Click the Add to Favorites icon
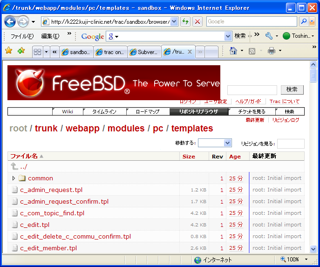This screenshot has height=267, width=320. (21, 51)
